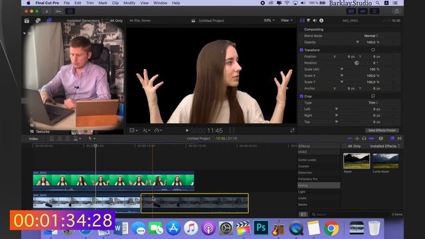Open the viewer zoom 33% dropdown
This screenshot has height=239, width=425.
pyautogui.click(x=269, y=21)
